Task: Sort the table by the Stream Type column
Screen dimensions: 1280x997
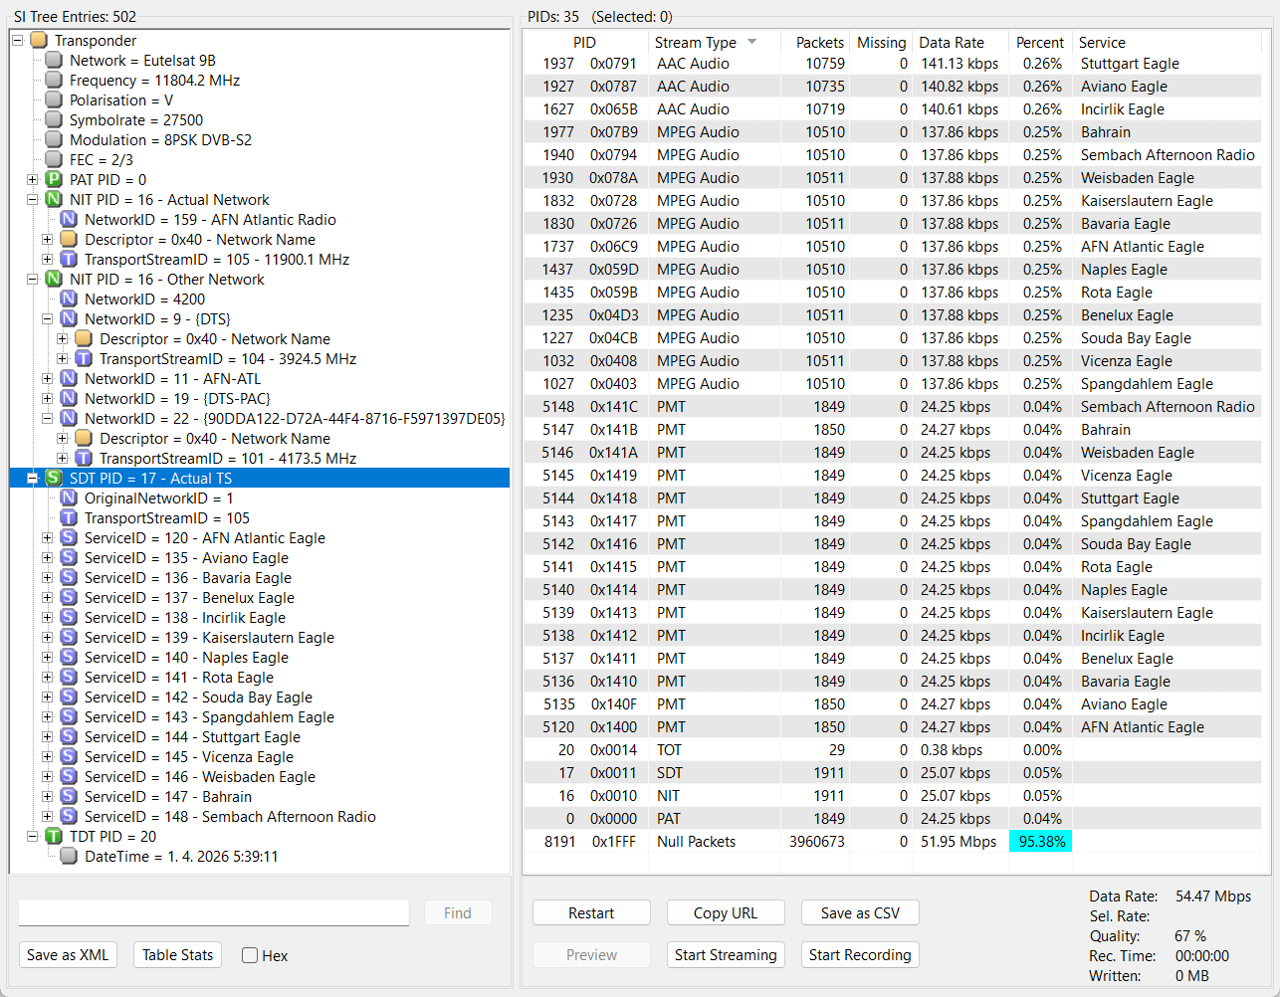Action: pos(715,42)
